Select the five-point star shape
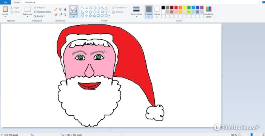This screenshot has width=265, height=136. tap(90, 16)
